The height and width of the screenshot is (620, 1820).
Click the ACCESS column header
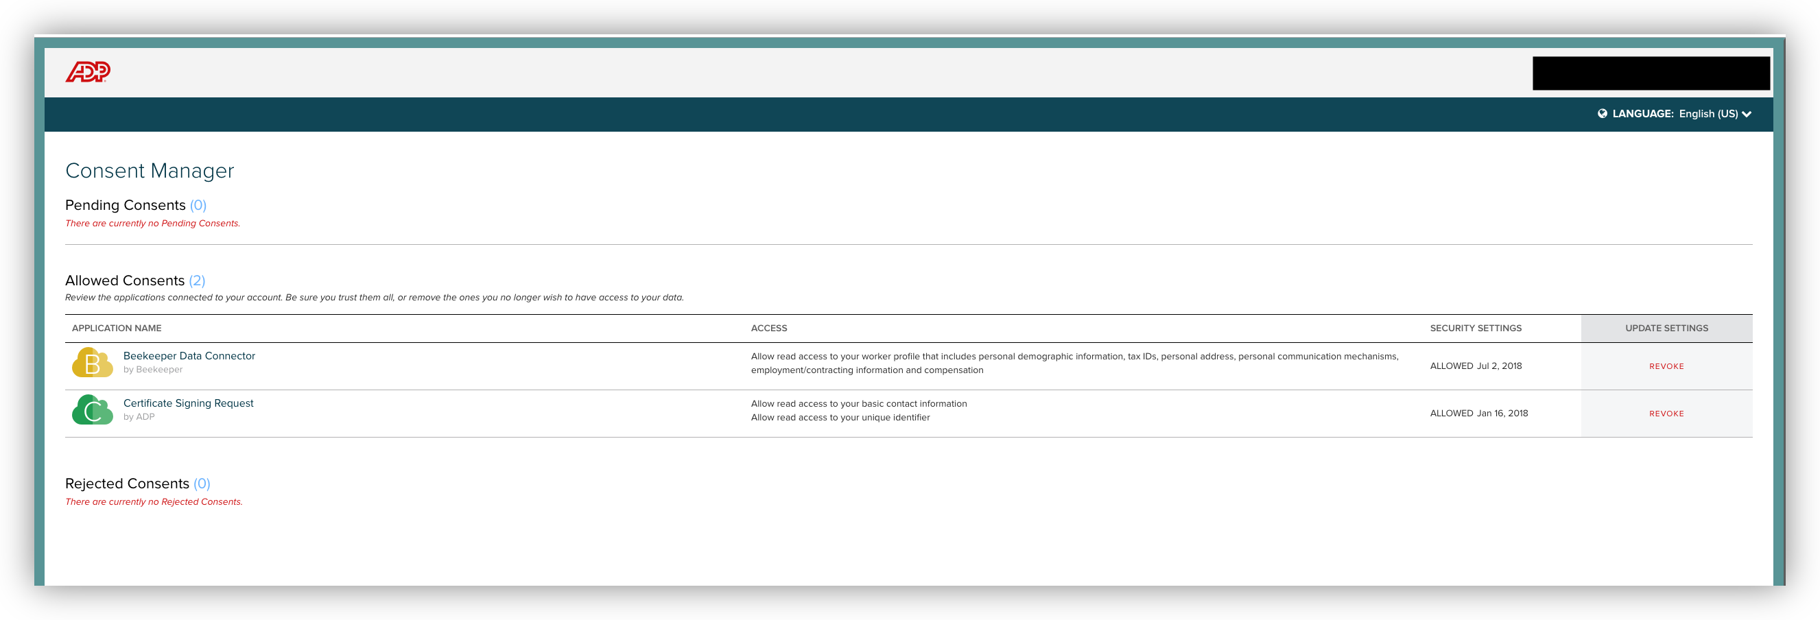point(770,328)
